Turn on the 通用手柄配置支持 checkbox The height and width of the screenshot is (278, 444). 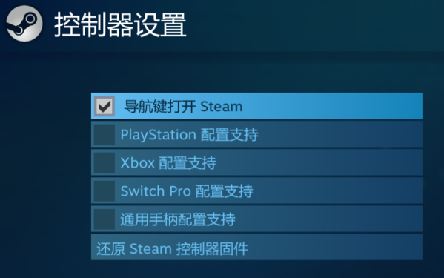click(105, 219)
